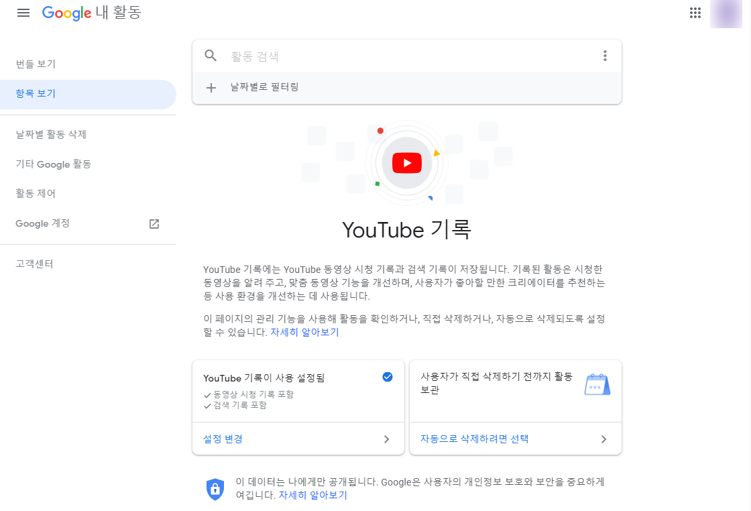Click the 사용자가 직접 삭제하기 전까지 활동 보관 text
The height and width of the screenshot is (511, 751).
coord(497,383)
